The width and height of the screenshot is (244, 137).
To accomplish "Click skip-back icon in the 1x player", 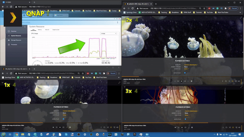I will (57, 127).
